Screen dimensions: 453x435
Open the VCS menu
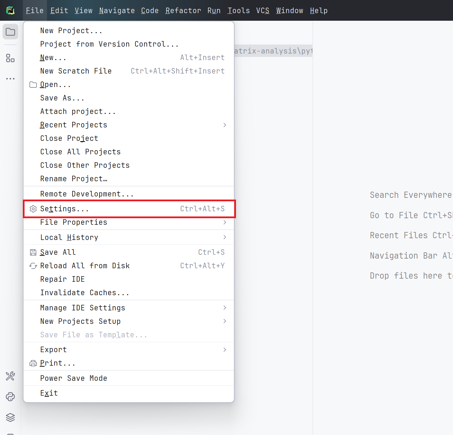click(263, 11)
